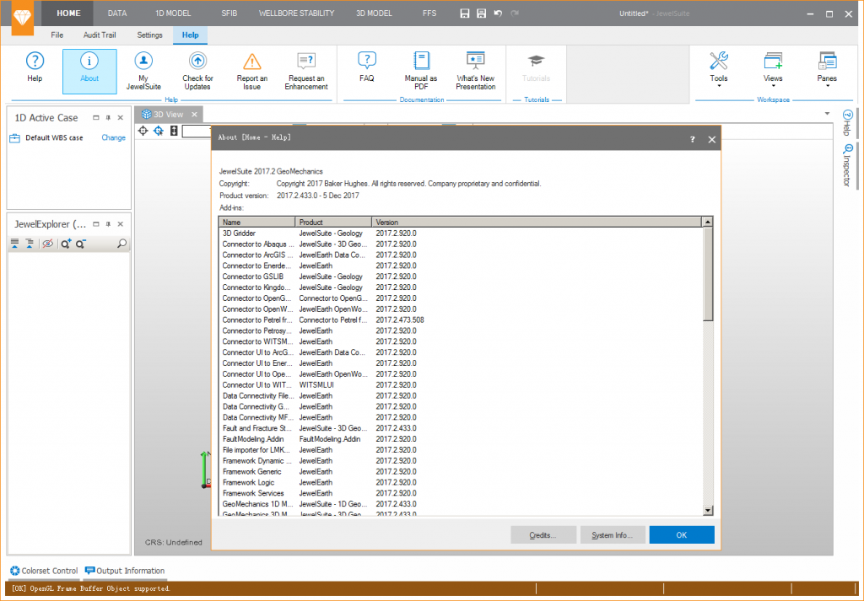Open Output Information panel

pyautogui.click(x=125, y=571)
